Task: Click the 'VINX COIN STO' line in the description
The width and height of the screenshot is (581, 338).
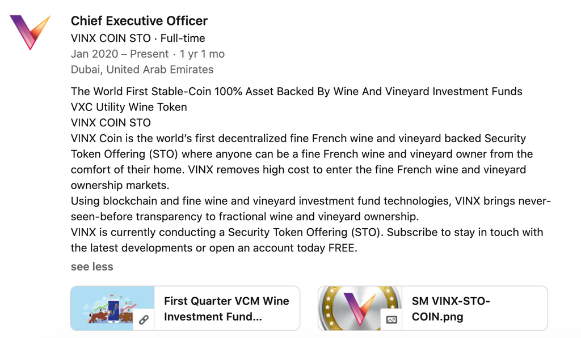Action: [111, 122]
